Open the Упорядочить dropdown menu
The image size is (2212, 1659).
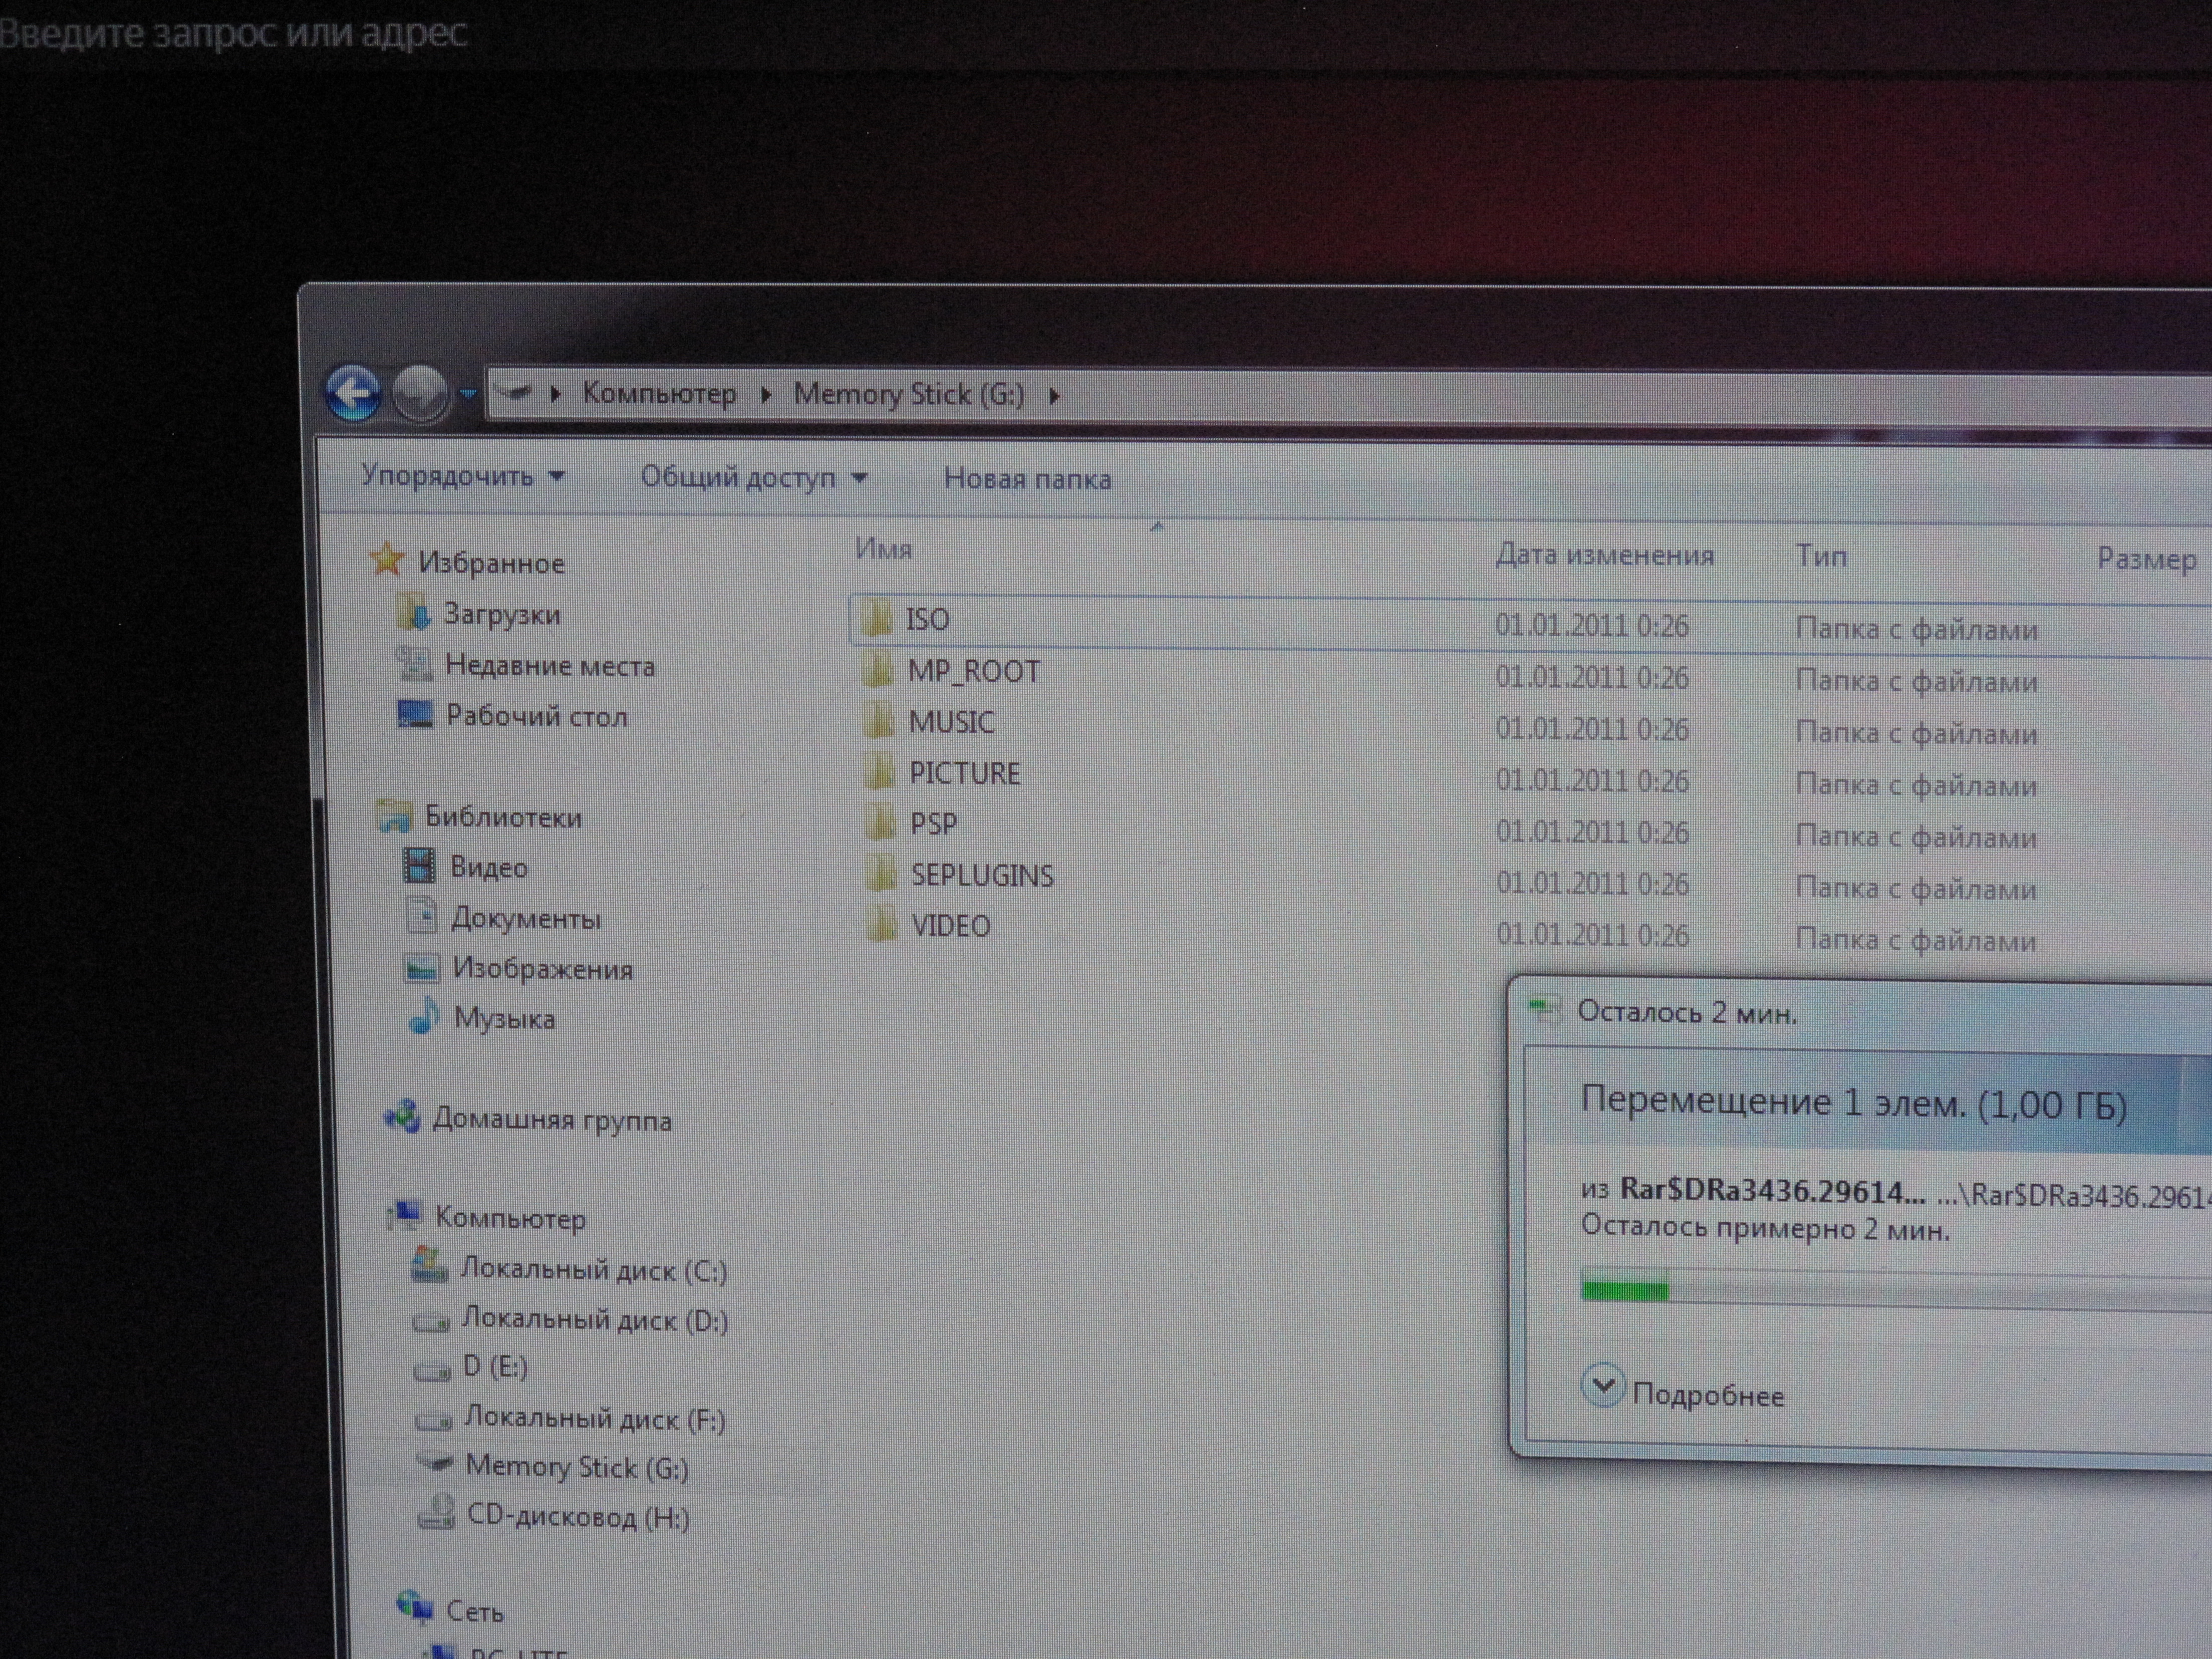[x=462, y=476]
